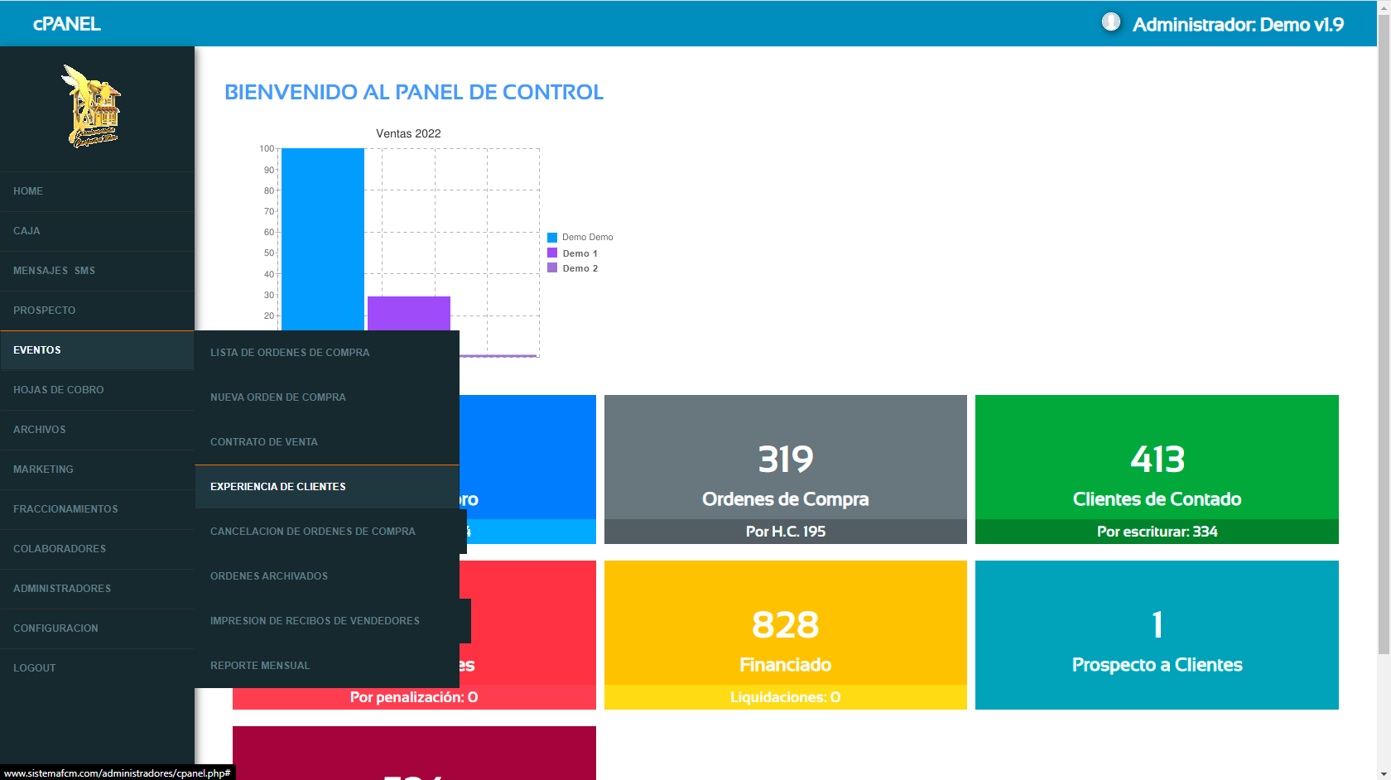Go to Home in sidebar
The image size is (1391, 780).
[x=28, y=191]
